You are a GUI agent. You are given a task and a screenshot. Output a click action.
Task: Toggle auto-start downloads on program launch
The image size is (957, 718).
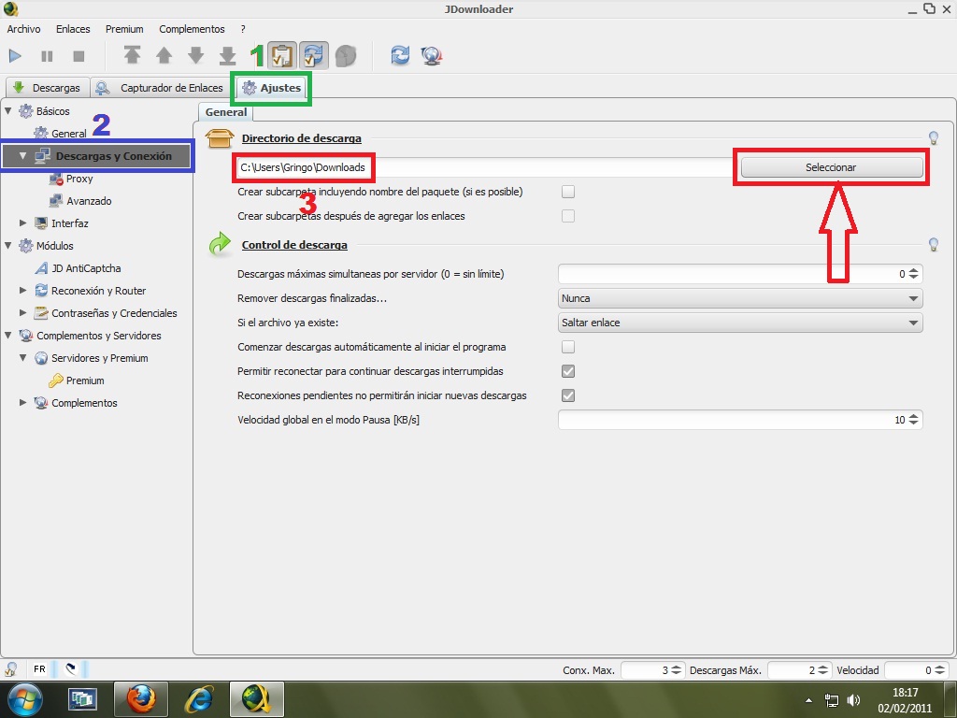[x=568, y=347]
